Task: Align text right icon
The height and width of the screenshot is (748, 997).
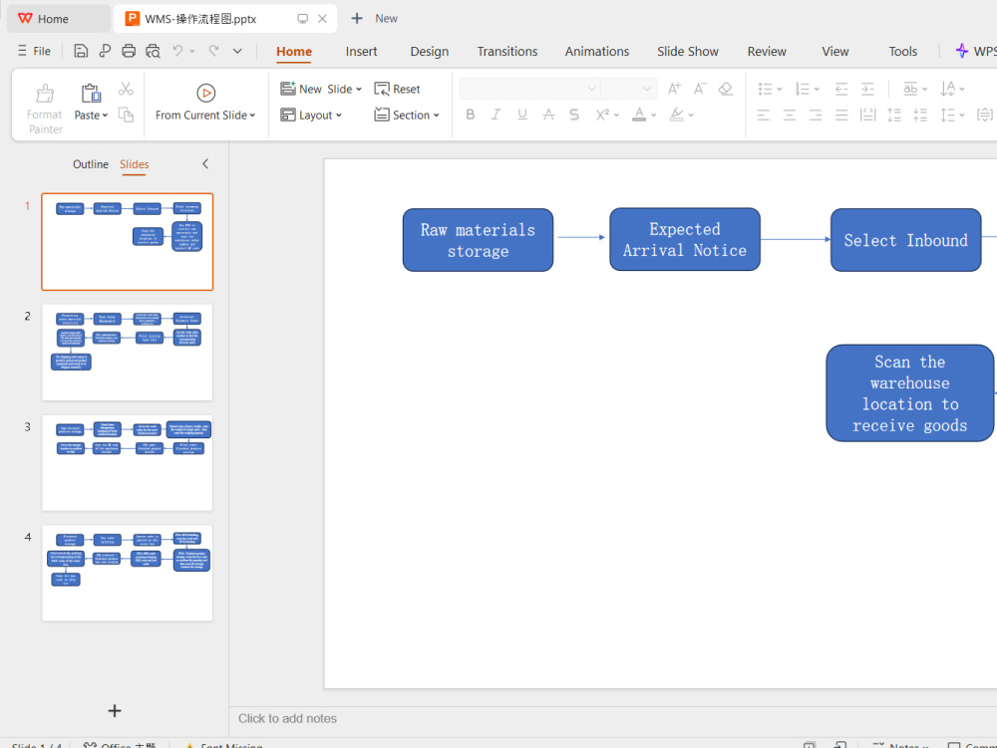Action: coord(816,115)
